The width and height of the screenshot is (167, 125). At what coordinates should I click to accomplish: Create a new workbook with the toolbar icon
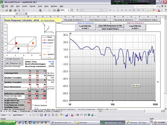(x=3, y=10)
